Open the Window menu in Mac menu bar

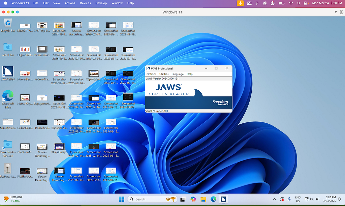(x=117, y=3)
